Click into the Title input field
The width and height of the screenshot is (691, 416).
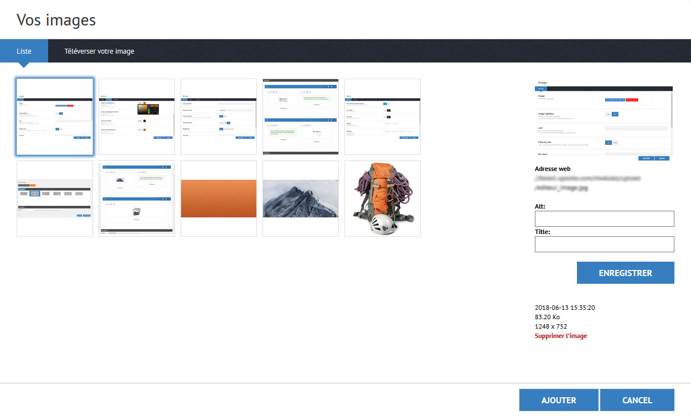point(604,245)
